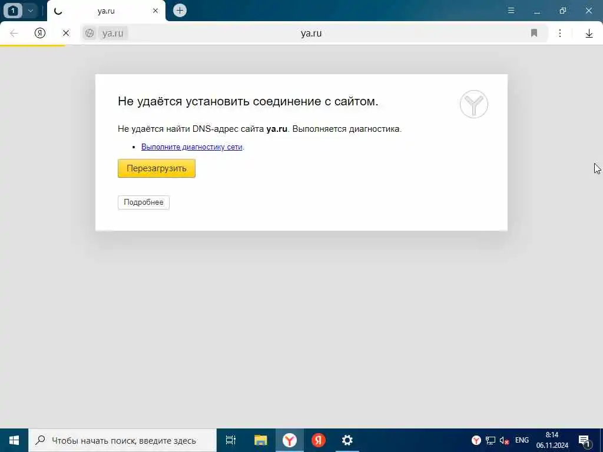Open Task View from the taskbar

click(x=231, y=440)
